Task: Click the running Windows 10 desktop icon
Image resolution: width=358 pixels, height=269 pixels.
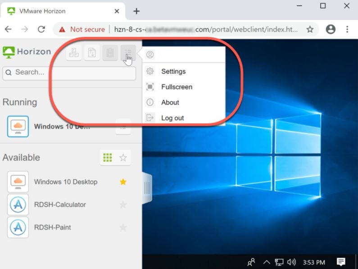Action: pyautogui.click(x=18, y=127)
